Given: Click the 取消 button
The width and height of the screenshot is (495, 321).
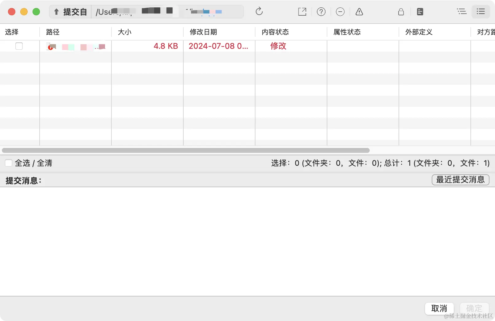Looking at the screenshot, I should pyautogui.click(x=439, y=308).
